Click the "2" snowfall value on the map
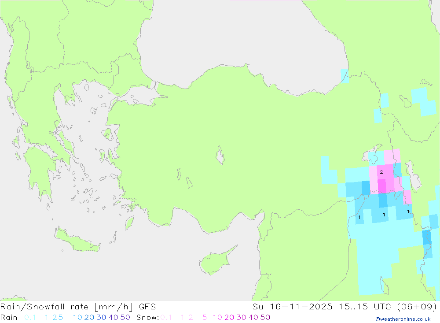The image size is (440, 323). pos(381,172)
